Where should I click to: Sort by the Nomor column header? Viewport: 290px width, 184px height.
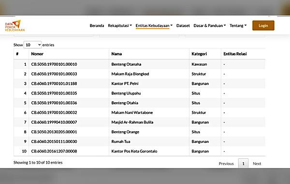click(69, 54)
